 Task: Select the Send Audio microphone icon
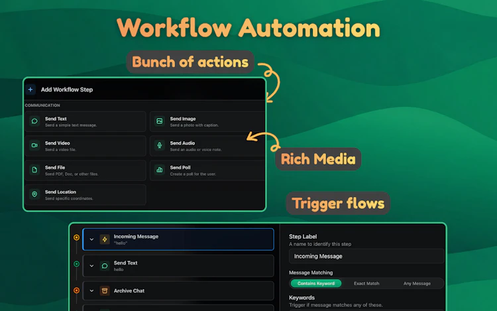pos(160,145)
